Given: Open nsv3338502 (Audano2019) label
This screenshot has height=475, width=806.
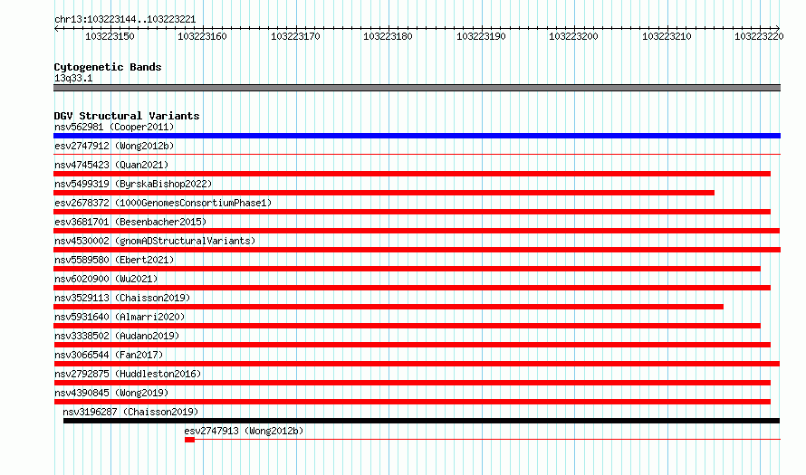Looking at the screenshot, I should click(x=117, y=336).
